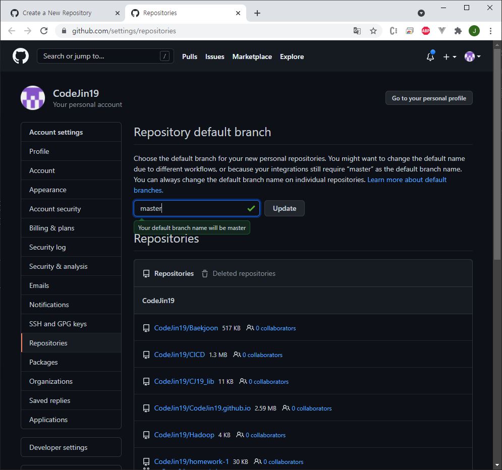Click Go to your personal profile
Viewport: 502px width, 470px height.
[429, 98]
